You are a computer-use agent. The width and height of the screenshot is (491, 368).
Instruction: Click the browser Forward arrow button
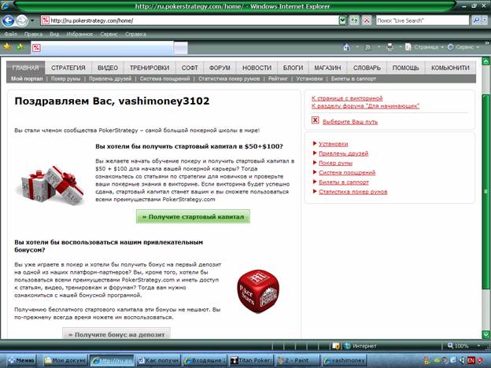coord(21,20)
